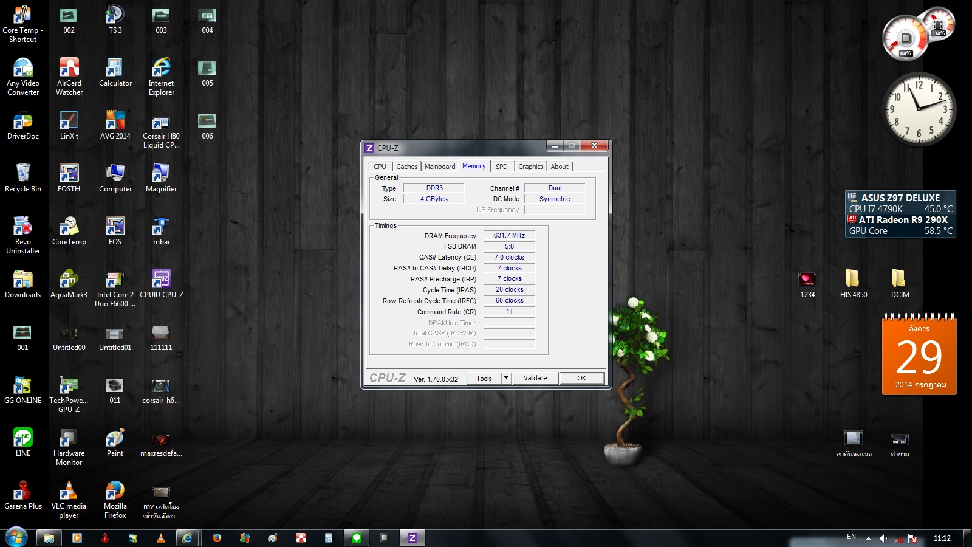Select the 004 image file thumbnail
The height and width of the screenshot is (547, 972).
coord(207,20)
